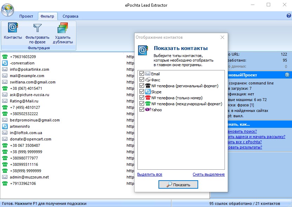
Task: Click help icon in новыйПроект header
Action: (287, 75)
